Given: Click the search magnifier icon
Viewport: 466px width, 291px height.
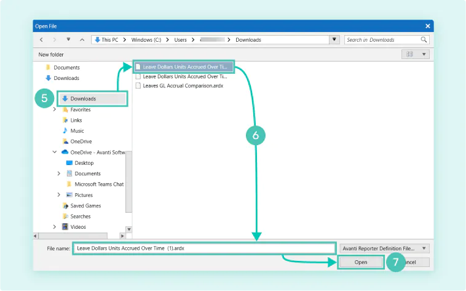Looking at the screenshot, I should 424,39.
